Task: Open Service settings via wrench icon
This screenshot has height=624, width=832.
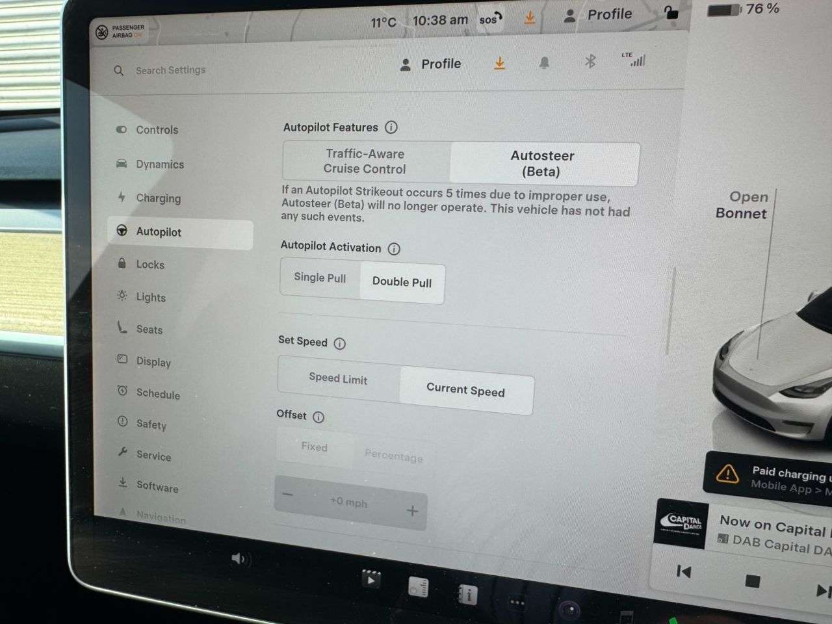Action: pyautogui.click(x=122, y=454)
